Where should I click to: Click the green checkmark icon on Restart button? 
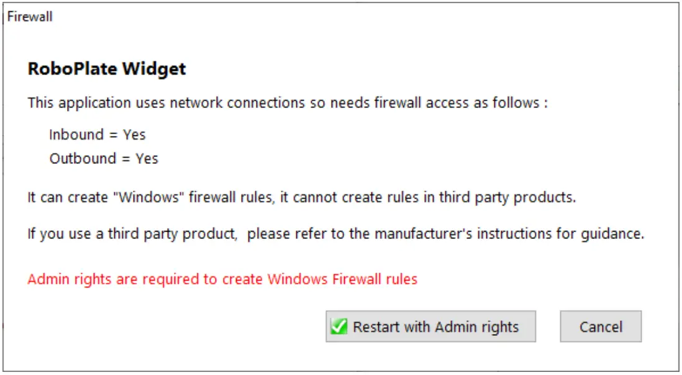click(x=339, y=327)
